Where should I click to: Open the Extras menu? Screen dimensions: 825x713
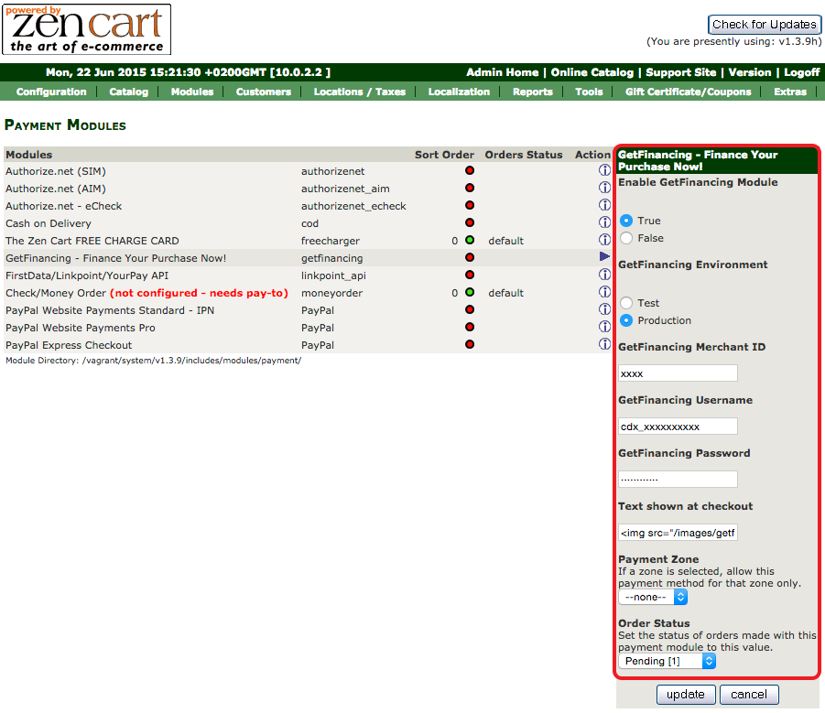click(790, 92)
